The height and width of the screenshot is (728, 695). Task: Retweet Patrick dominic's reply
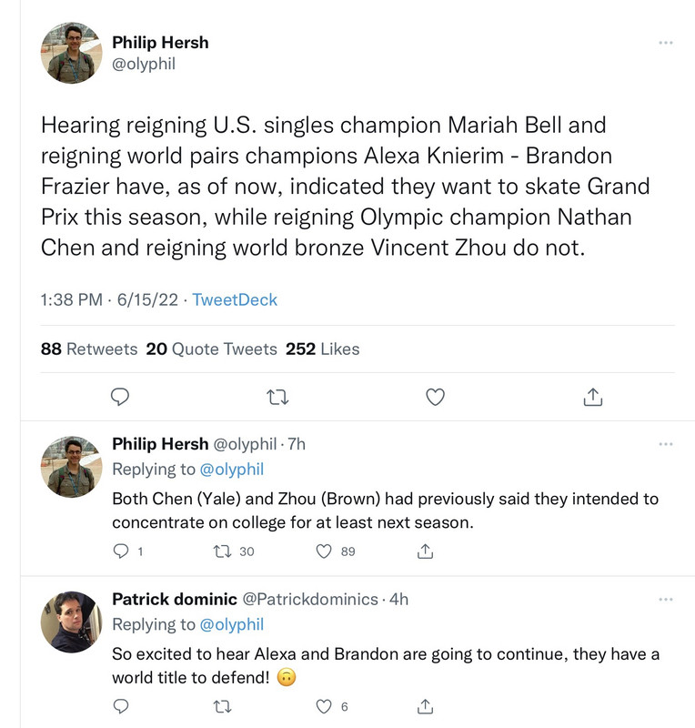pyautogui.click(x=222, y=707)
